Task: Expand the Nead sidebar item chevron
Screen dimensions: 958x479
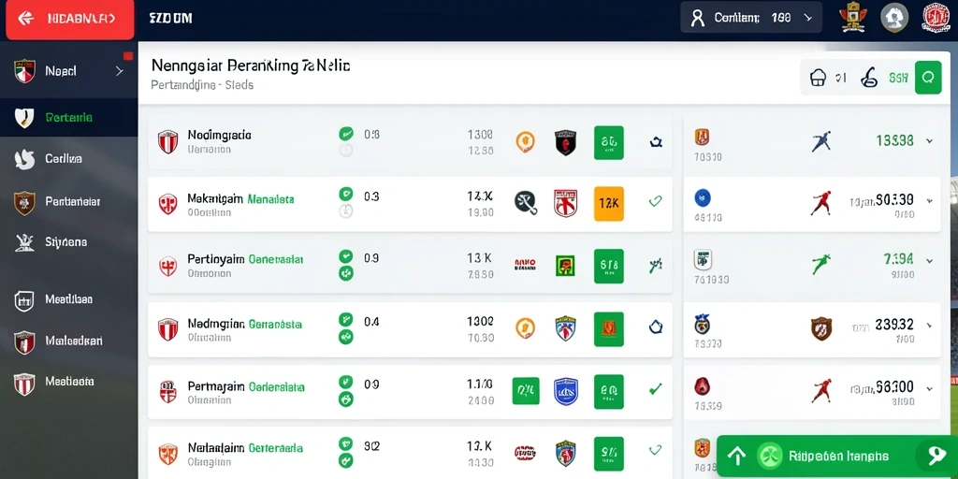Action: 119,71
